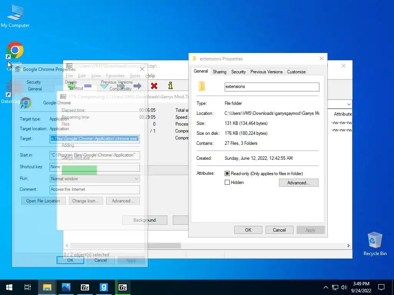This screenshot has height=295, width=394.
Task: Open the Windows Start menu
Action: tap(9, 287)
